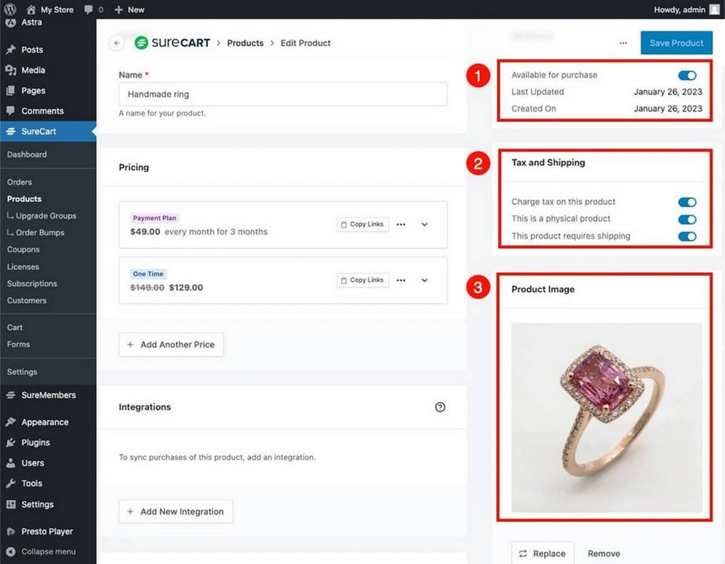The height and width of the screenshot is (564, 725).
Task: Open Plugins from the sidebar icon
Action: click(11, 442)
